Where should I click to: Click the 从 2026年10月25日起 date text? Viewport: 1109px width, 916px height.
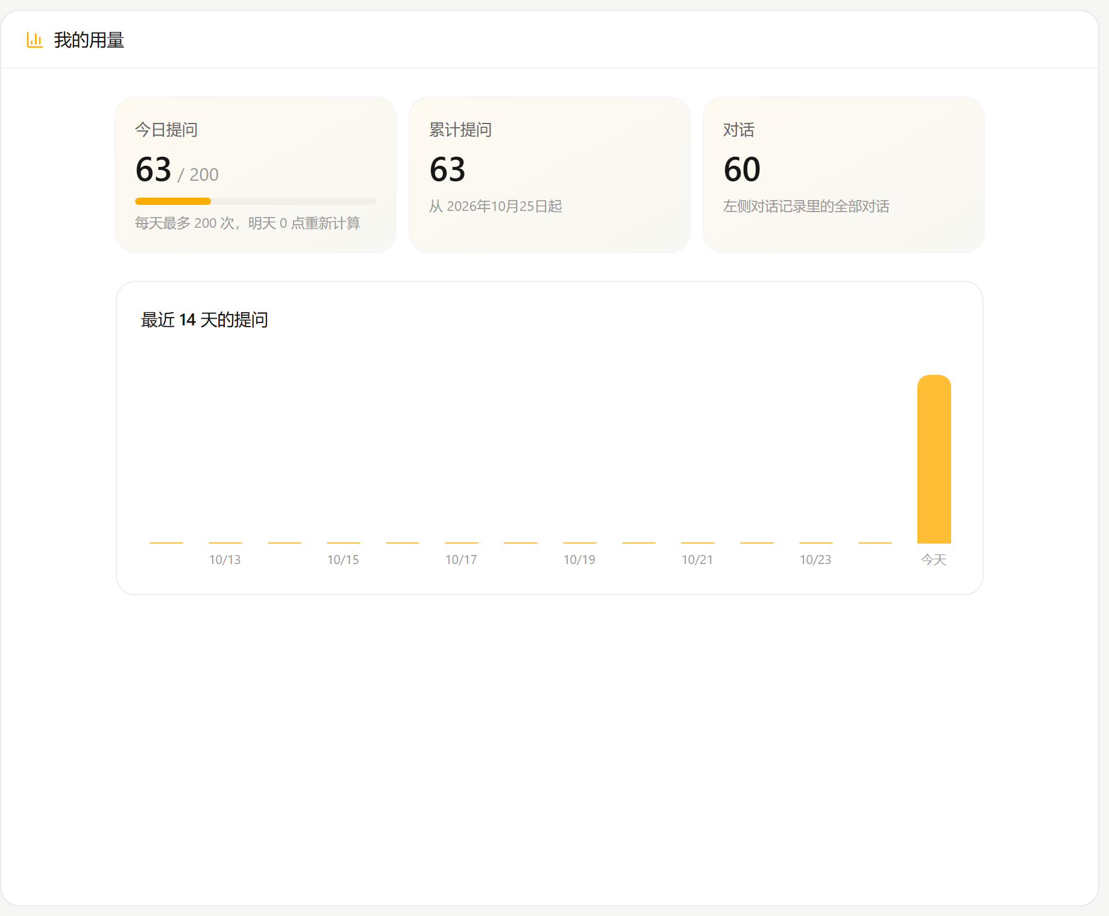pyautogui.click(x=495, y=206)
